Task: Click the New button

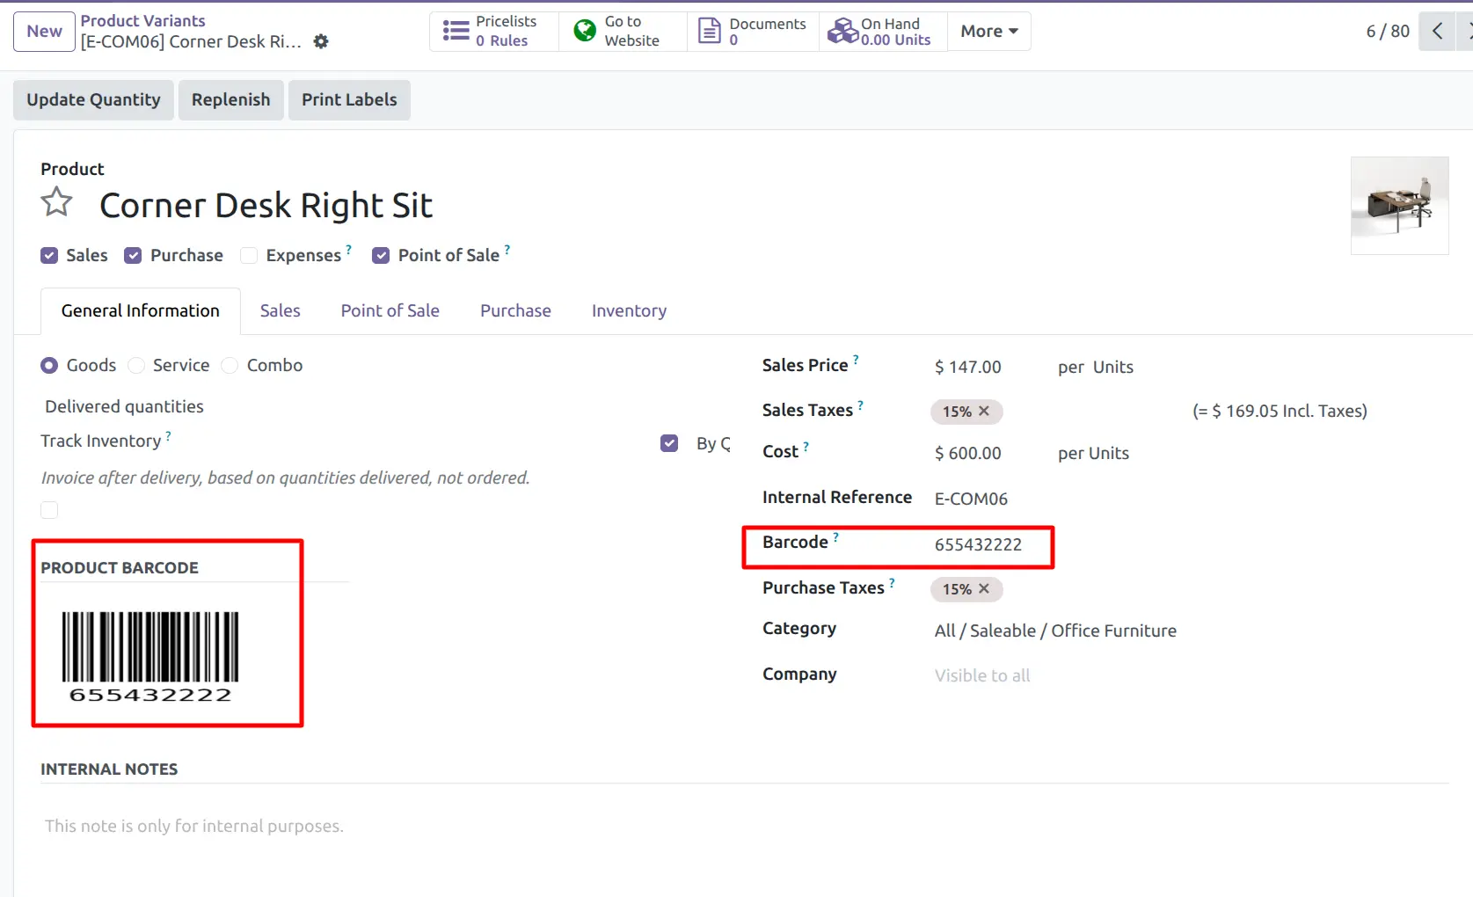Action: [x=44, y=32]
